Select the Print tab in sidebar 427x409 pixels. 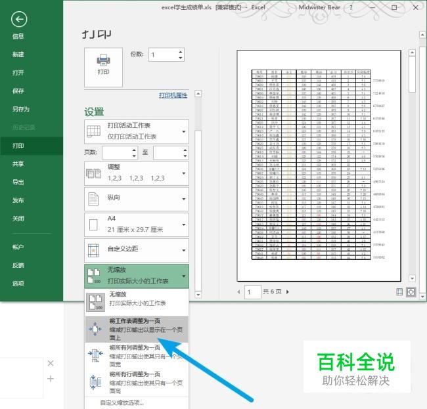coord(32,146)
